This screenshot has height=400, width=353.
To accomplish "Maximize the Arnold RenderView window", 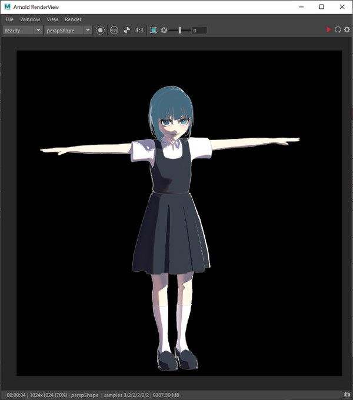I will tap(322, 7).
